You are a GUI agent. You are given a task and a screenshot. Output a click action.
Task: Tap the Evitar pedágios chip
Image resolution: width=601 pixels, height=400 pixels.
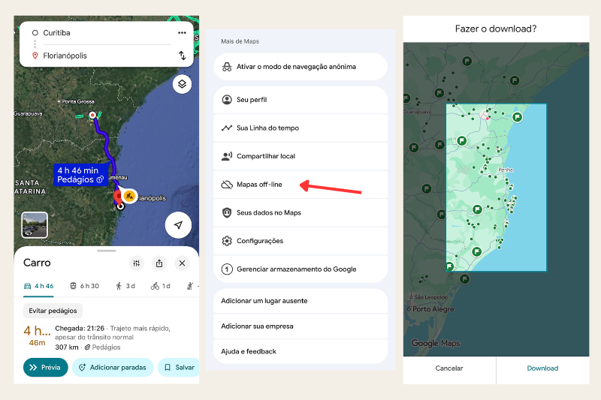[53, 311]
